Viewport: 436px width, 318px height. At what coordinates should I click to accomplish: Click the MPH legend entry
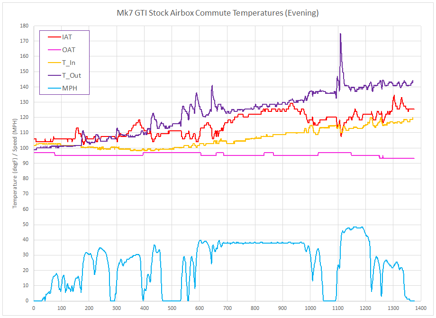tap(62, 88)
